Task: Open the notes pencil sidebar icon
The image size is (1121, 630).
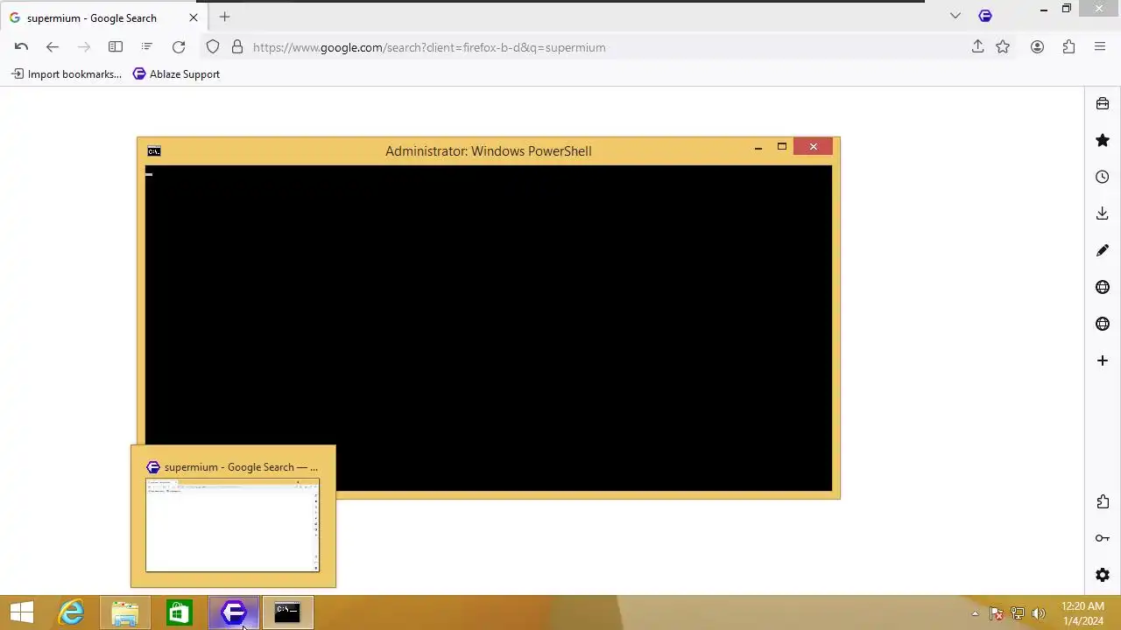Action: (x=1103, y=250)
